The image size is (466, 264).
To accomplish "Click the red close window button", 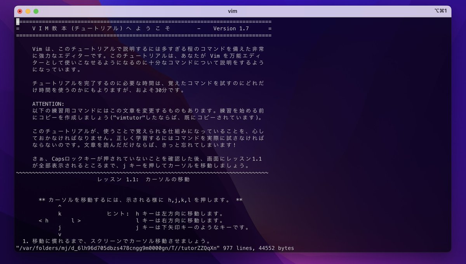I will click(20, 11).
